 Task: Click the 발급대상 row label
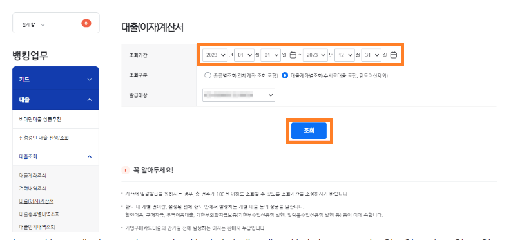[138, 95]
